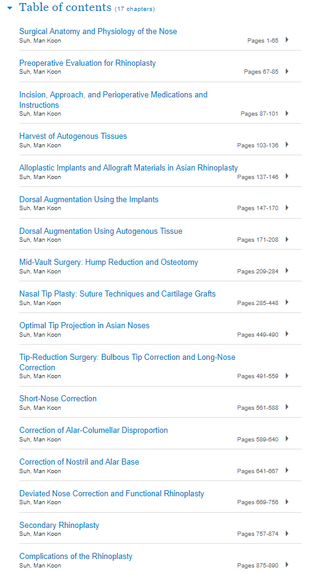Expand arrow beside Pages 875-890
The width and height of the screenshot is (335, 573).
click(287, 564)
